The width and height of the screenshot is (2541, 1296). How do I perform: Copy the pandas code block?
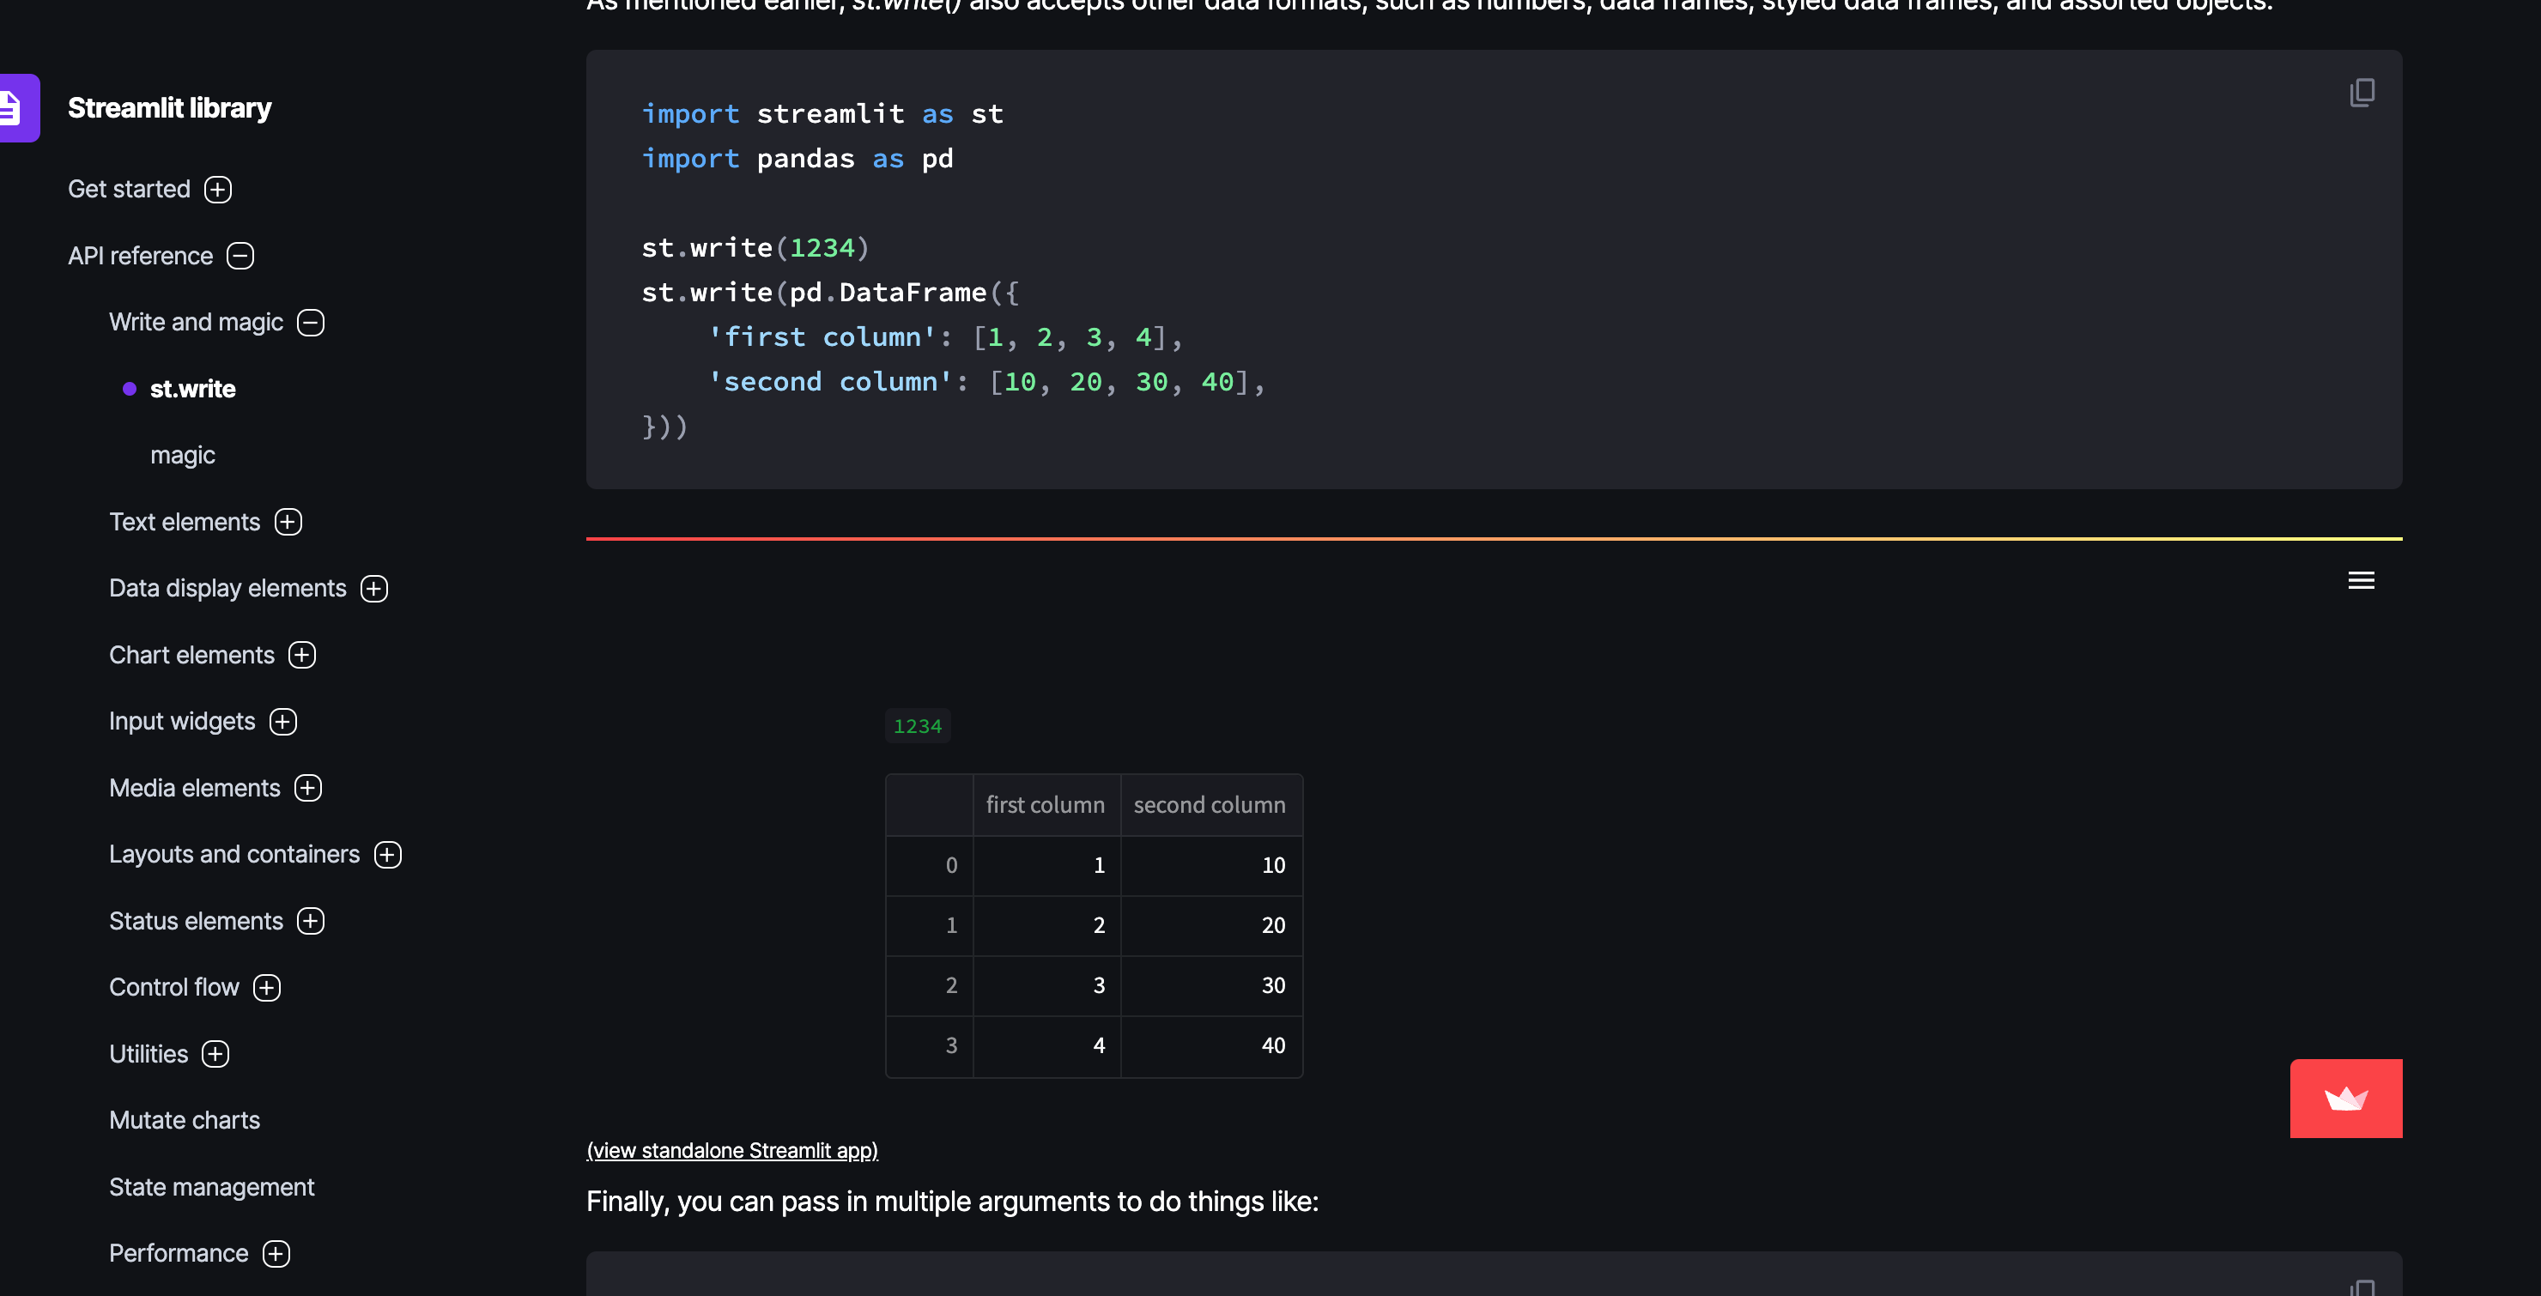pyautogui.click(x=2362, y=93)
